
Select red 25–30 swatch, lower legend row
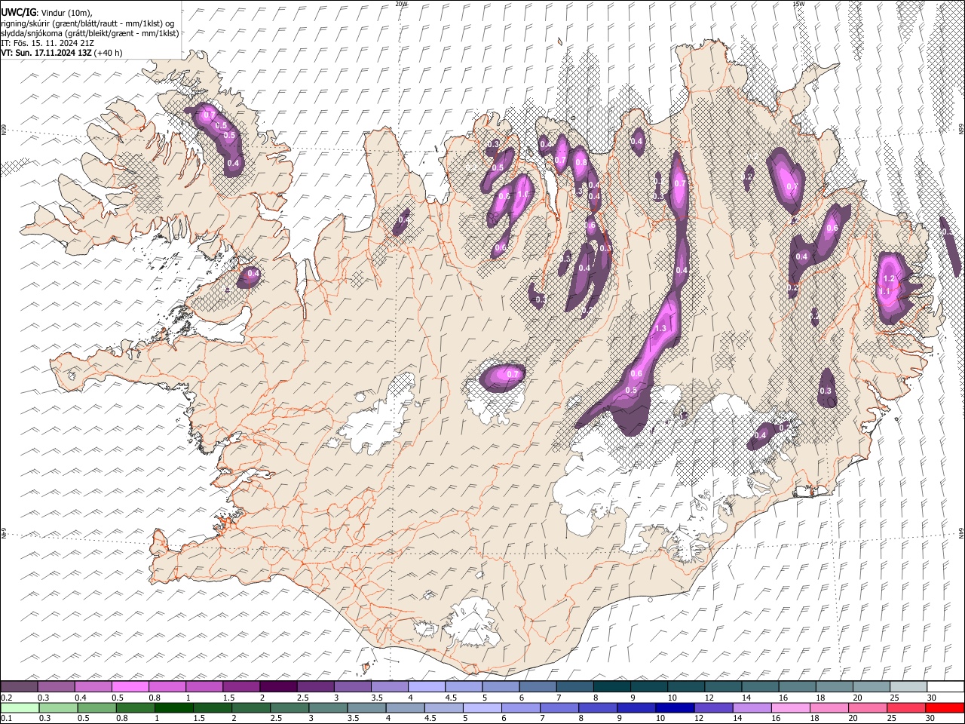(x=905, y=707)
